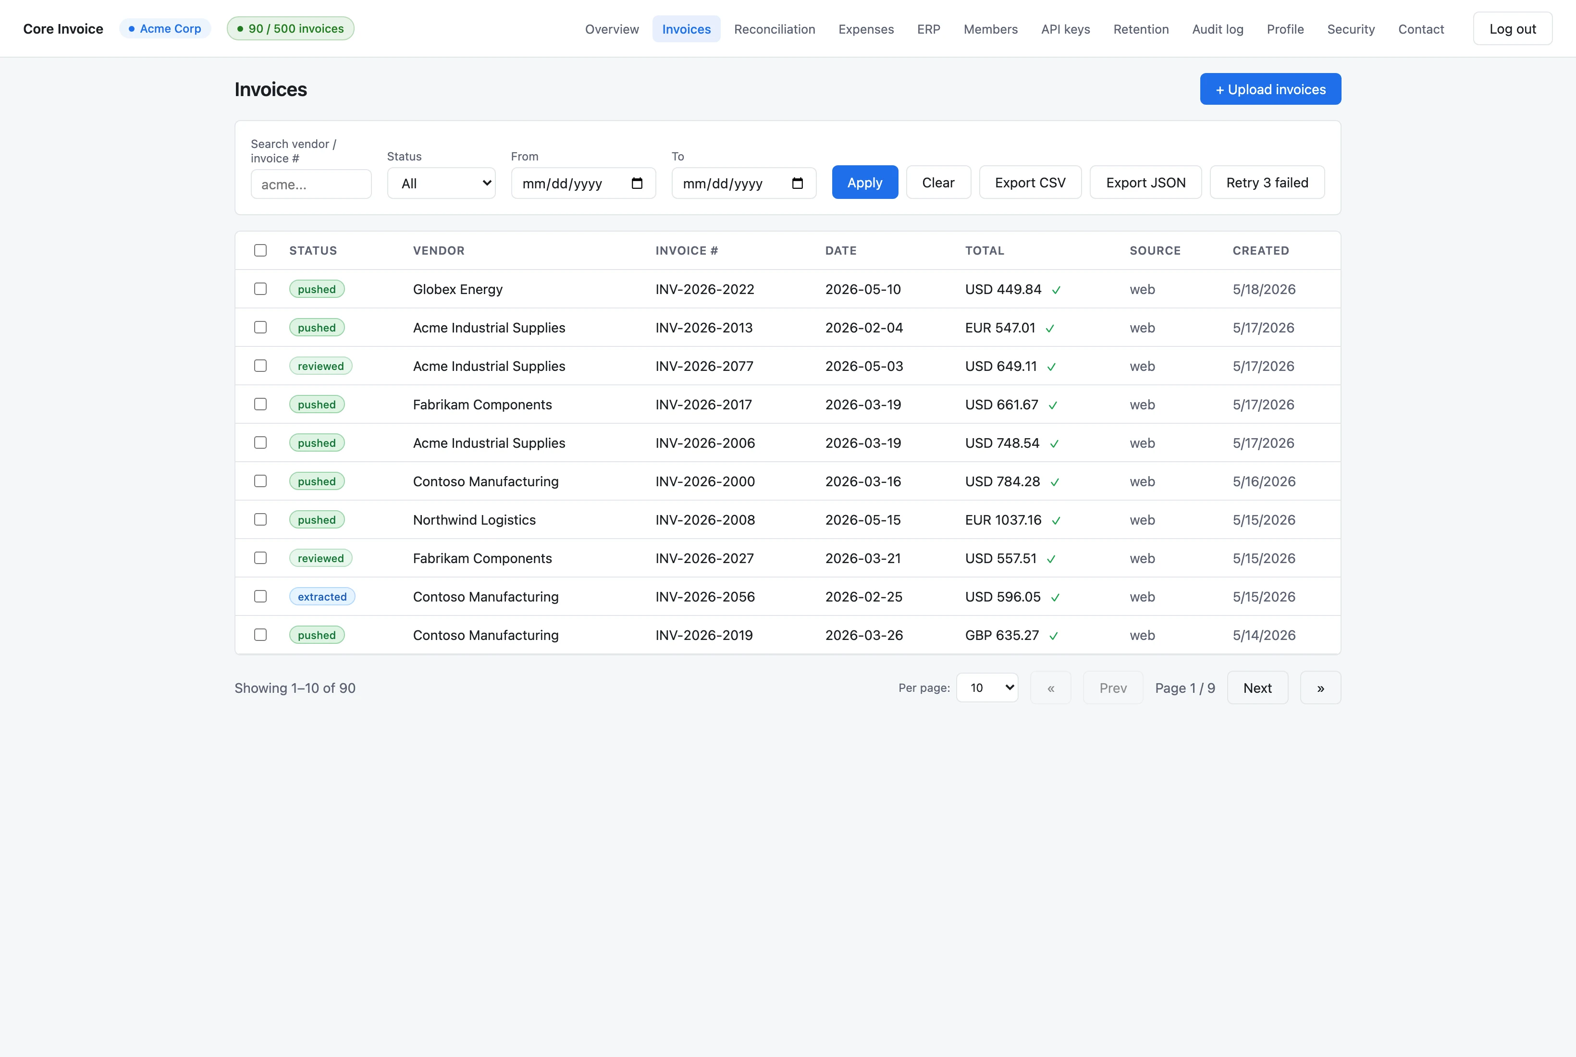The height and width of the screenshot is (1057, 1576).
Task: Click the reviewed badge for INV-2026-2077
Action: 321,366
